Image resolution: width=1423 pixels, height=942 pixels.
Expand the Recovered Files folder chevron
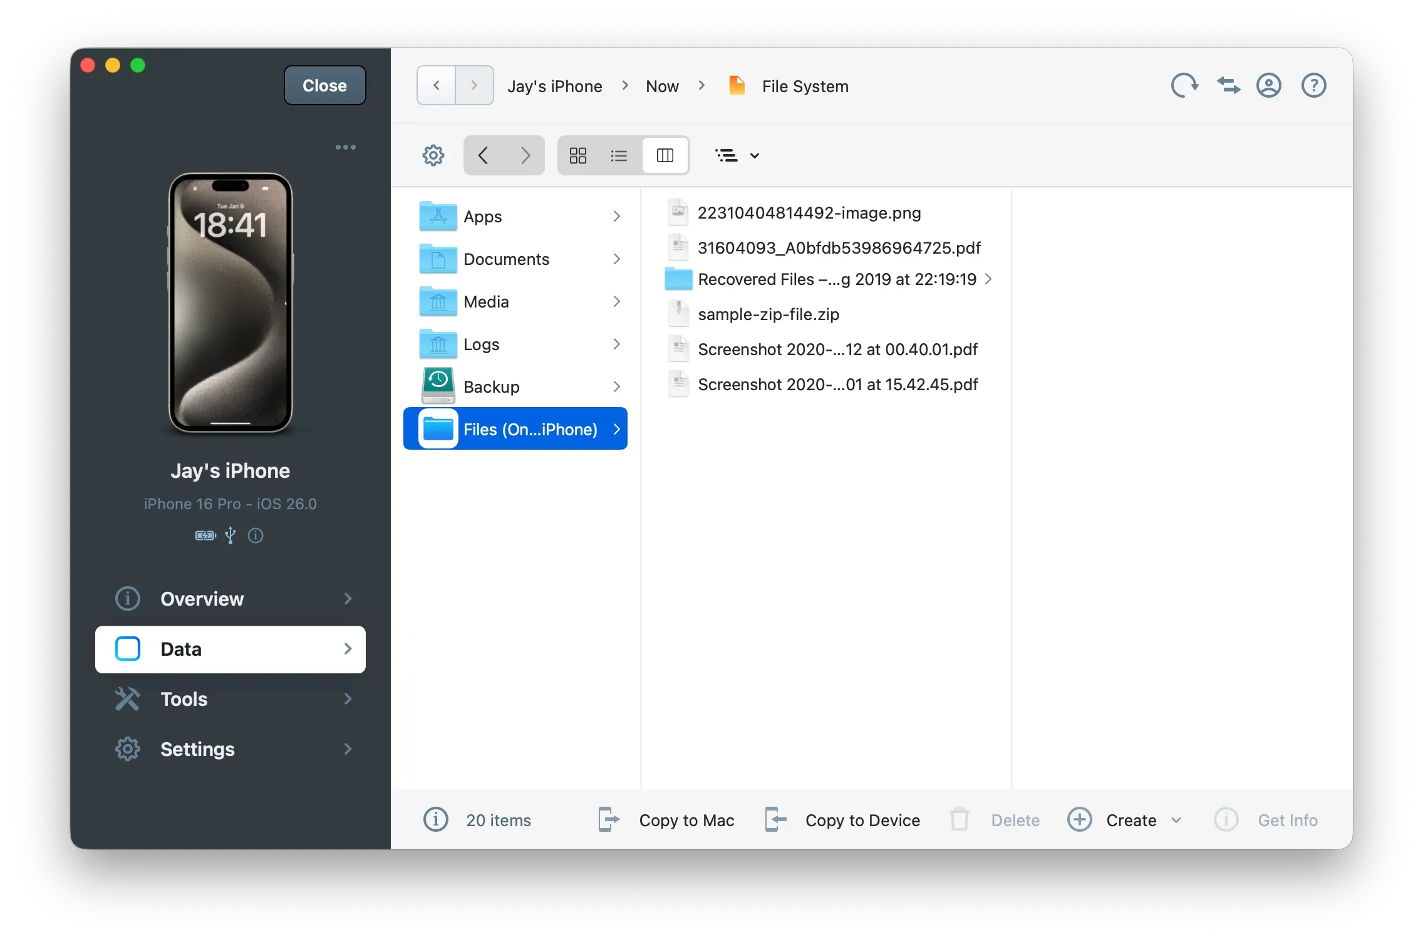(988, 279)
